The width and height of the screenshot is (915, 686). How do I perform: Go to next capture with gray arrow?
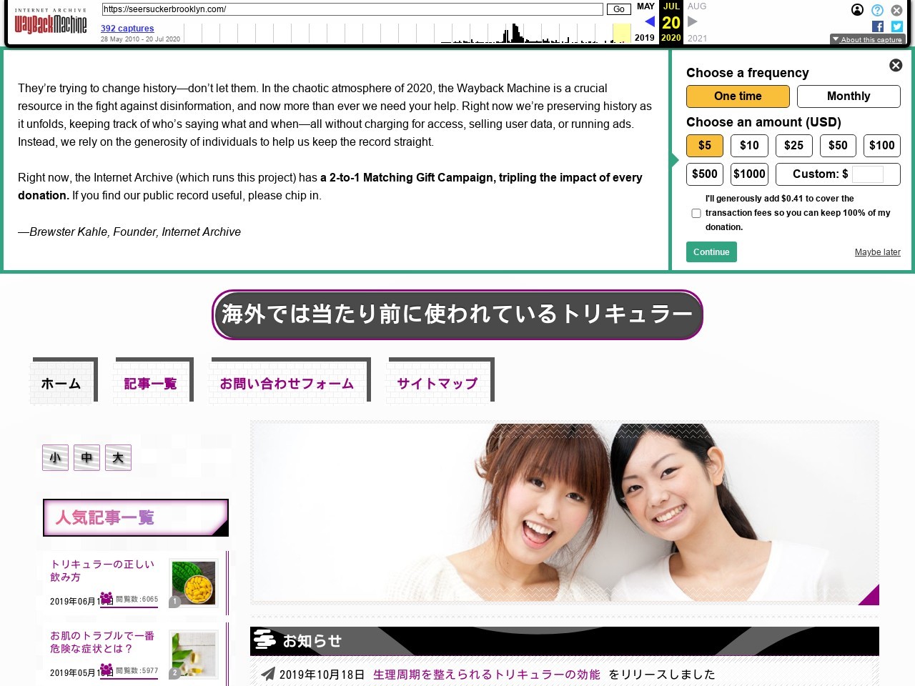(692, 21)
